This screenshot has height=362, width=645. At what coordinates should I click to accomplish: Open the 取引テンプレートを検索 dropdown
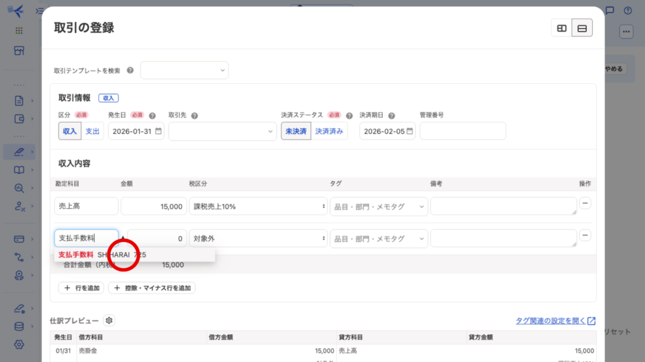pyautogui.click(x=185, y=70)
